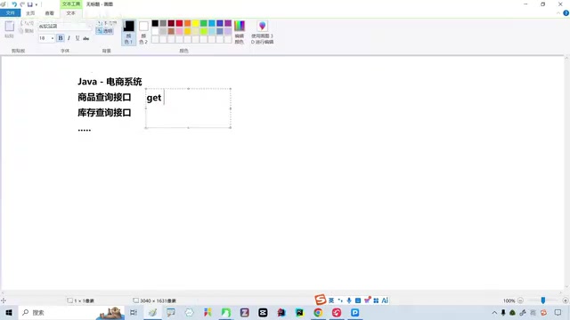Image resolution: width=570 pixels, height=320 pixels.
Task: Click the zoom slider handle
Action: (x=543, y=300)
